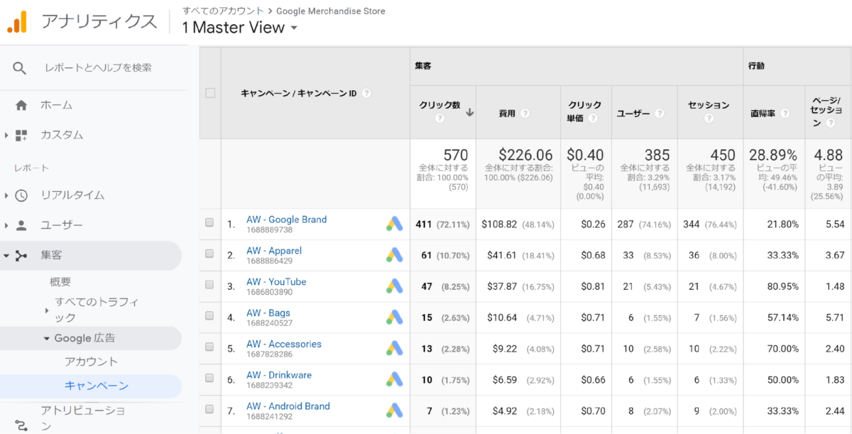This screenshot has height=434, width=852.
Task: Expand the リアルタイム section arrow
Action: tap(6, 195)
